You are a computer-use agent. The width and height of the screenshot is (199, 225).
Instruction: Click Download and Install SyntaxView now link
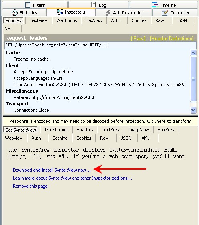click(52, 170)
